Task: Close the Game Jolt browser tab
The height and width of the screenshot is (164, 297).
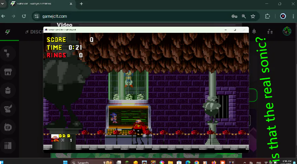Action: point(71,4)
